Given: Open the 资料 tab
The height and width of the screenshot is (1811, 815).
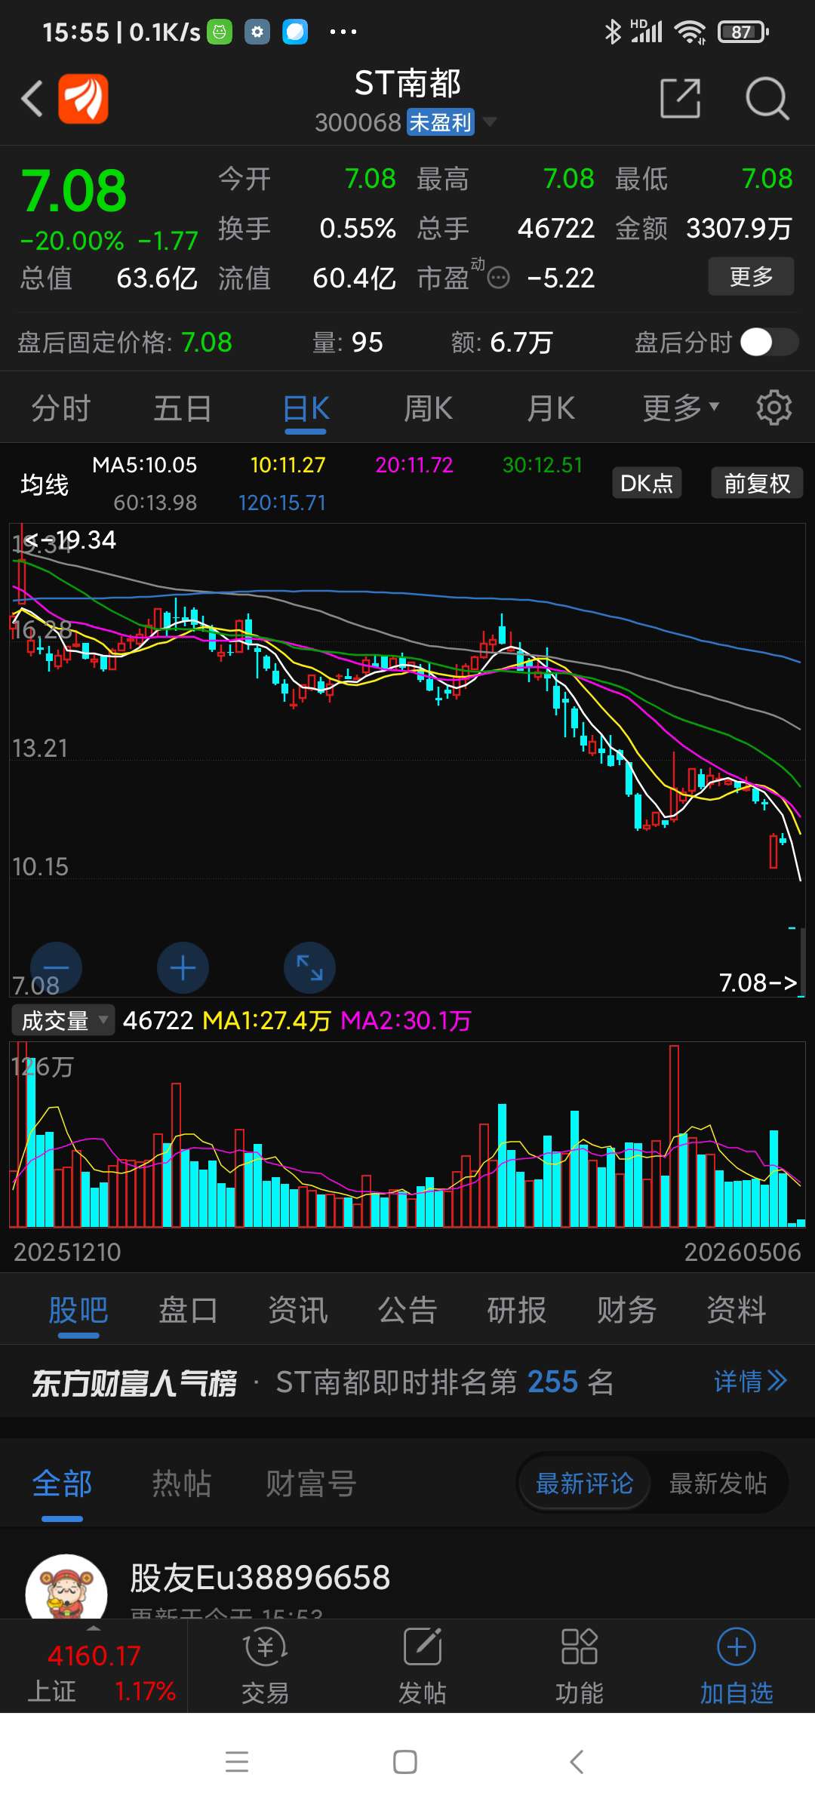Looking at the screenshot, I should pyautogui.click(x=737, y=1310).
